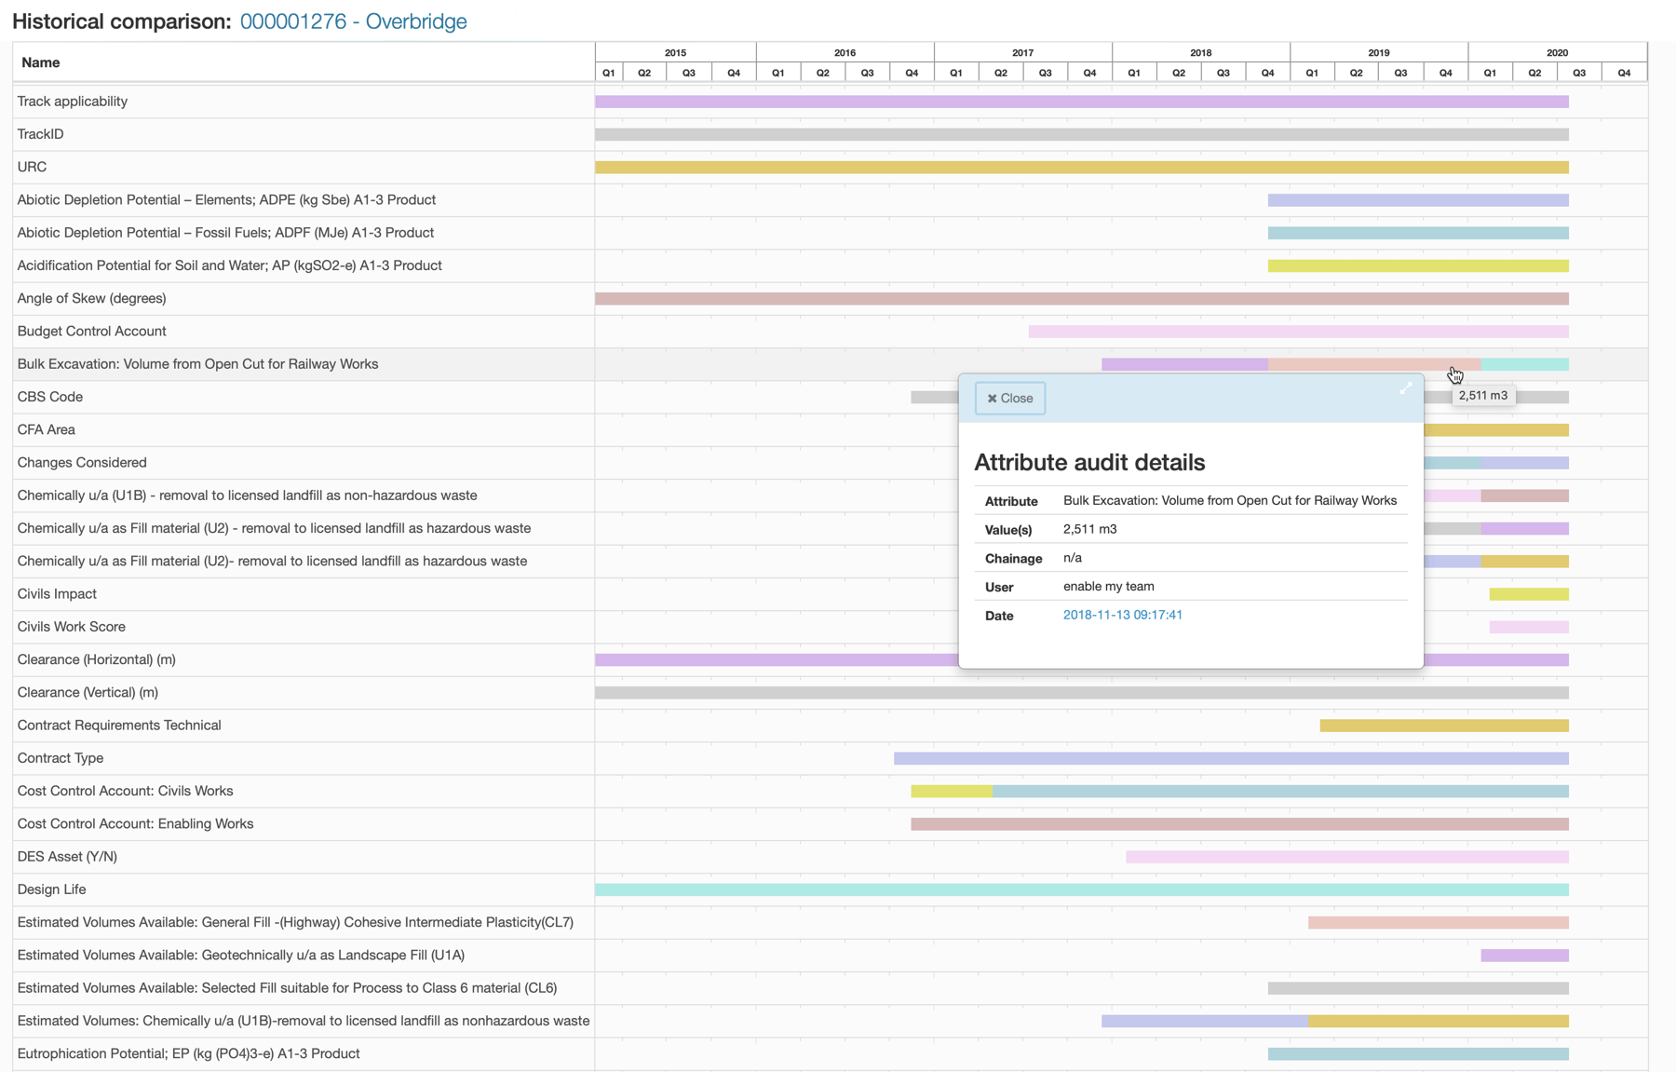Screen dimensions: 1676x1072
Task: Select the 'Chemically u/a (U1B)' row name
Action: (247, 495)
